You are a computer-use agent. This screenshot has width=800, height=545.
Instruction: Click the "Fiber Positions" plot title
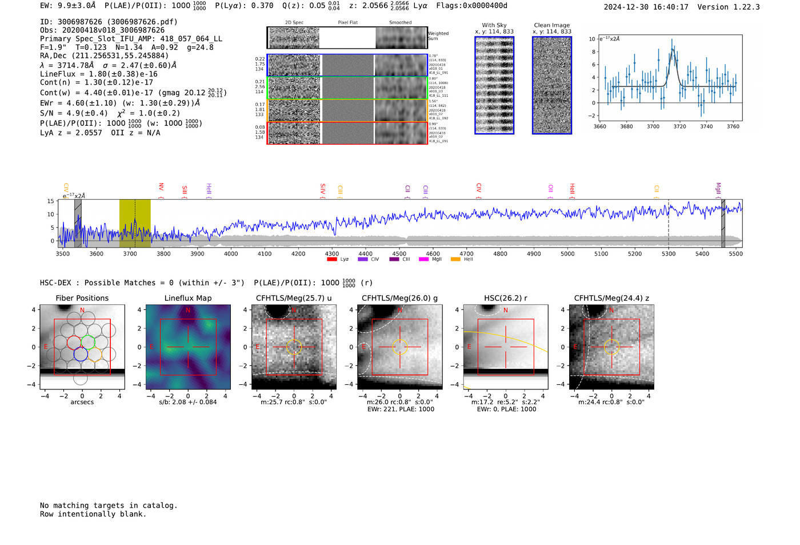[x=82, y=298]
